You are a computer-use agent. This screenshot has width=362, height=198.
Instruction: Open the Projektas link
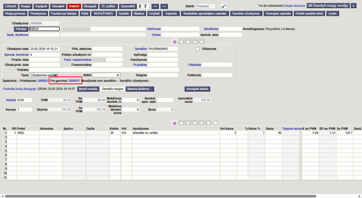click(x=140, y=65)
